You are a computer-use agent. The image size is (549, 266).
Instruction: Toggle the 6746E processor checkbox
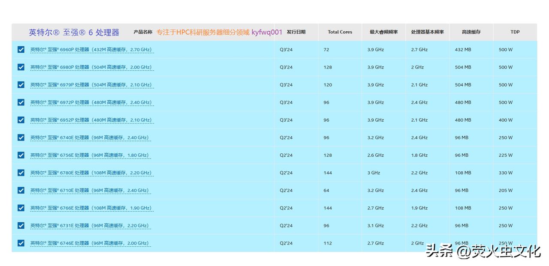pos(21,243)
